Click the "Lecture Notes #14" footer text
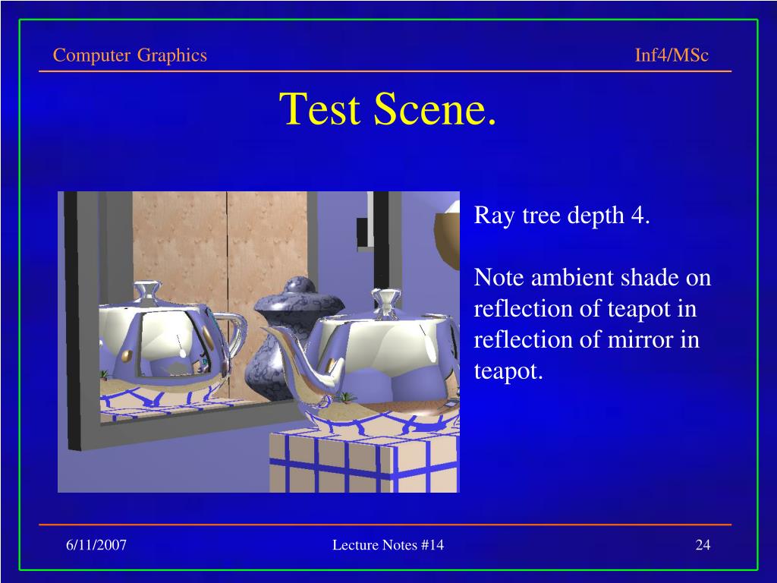777x583 pixels. (388, 545)
